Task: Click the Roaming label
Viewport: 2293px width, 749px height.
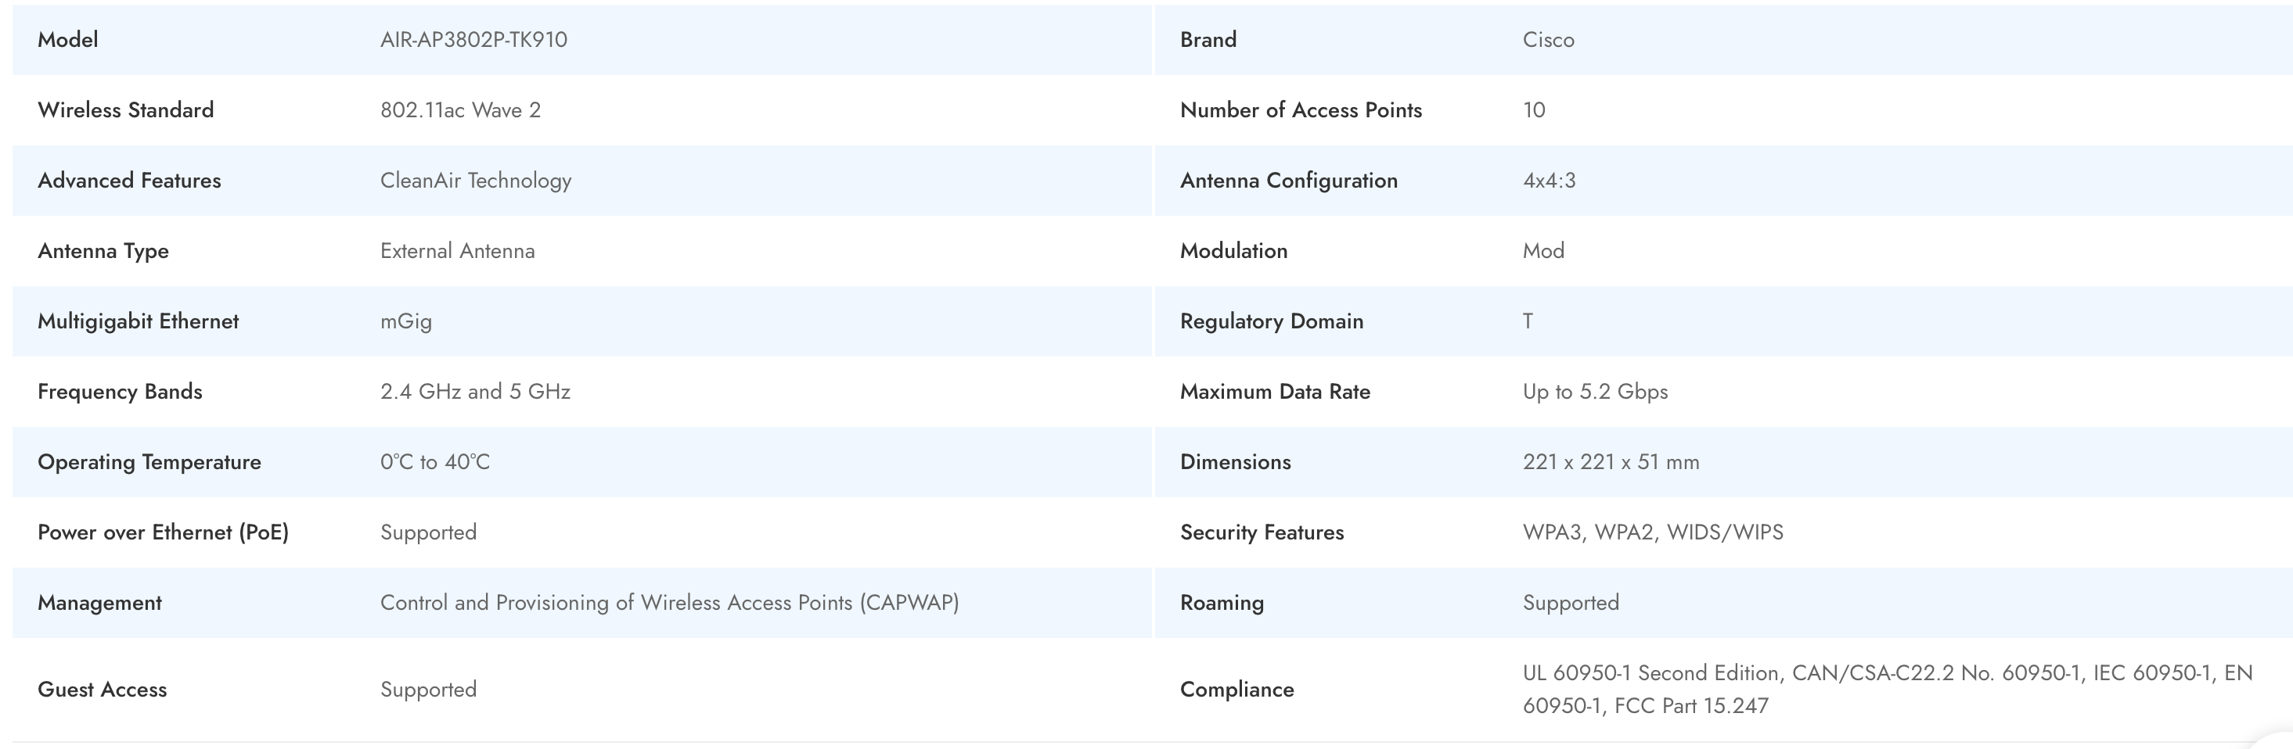Action: [1222, 601]
